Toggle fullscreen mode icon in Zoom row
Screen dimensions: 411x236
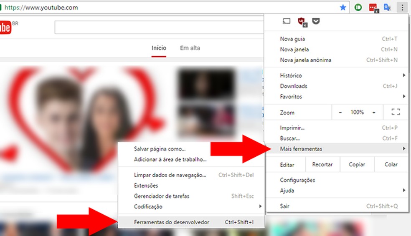(x=396, y=112)
